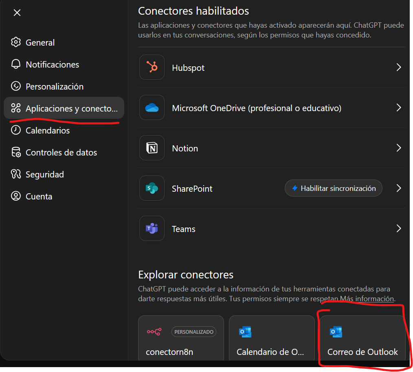Screen dimensions: 413x372
Task: Click the Notion logo icon
Action: point(152,148)
